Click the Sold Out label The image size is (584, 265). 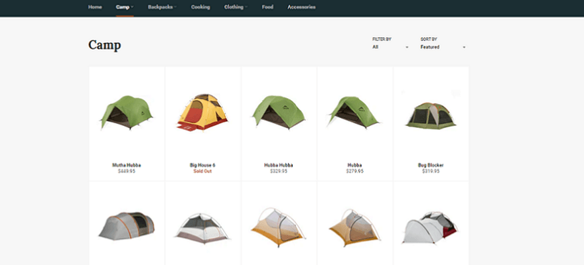point(202,172)
